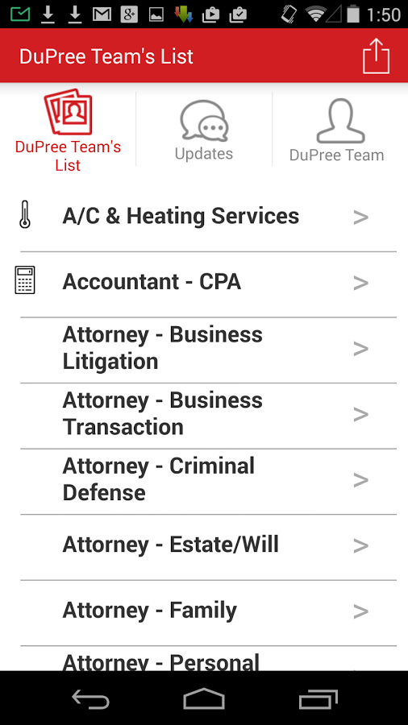Viewport: 408px width, 725px height.
Task: Expand Attorney - Business Litigation chevron
Action: (360, 349)
